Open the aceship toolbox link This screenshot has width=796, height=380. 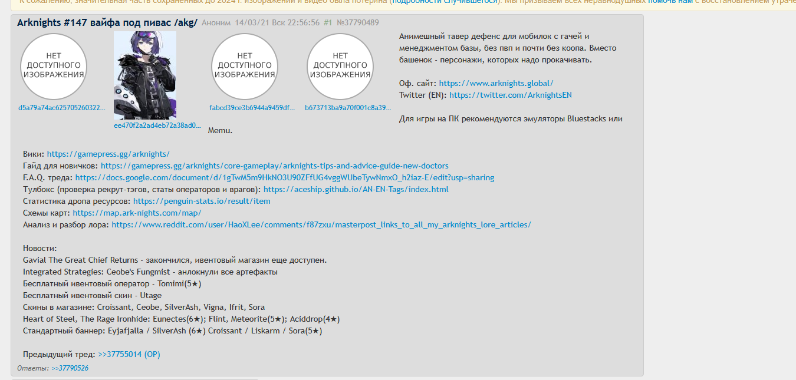pyautogui.click(x=356, y=190)
